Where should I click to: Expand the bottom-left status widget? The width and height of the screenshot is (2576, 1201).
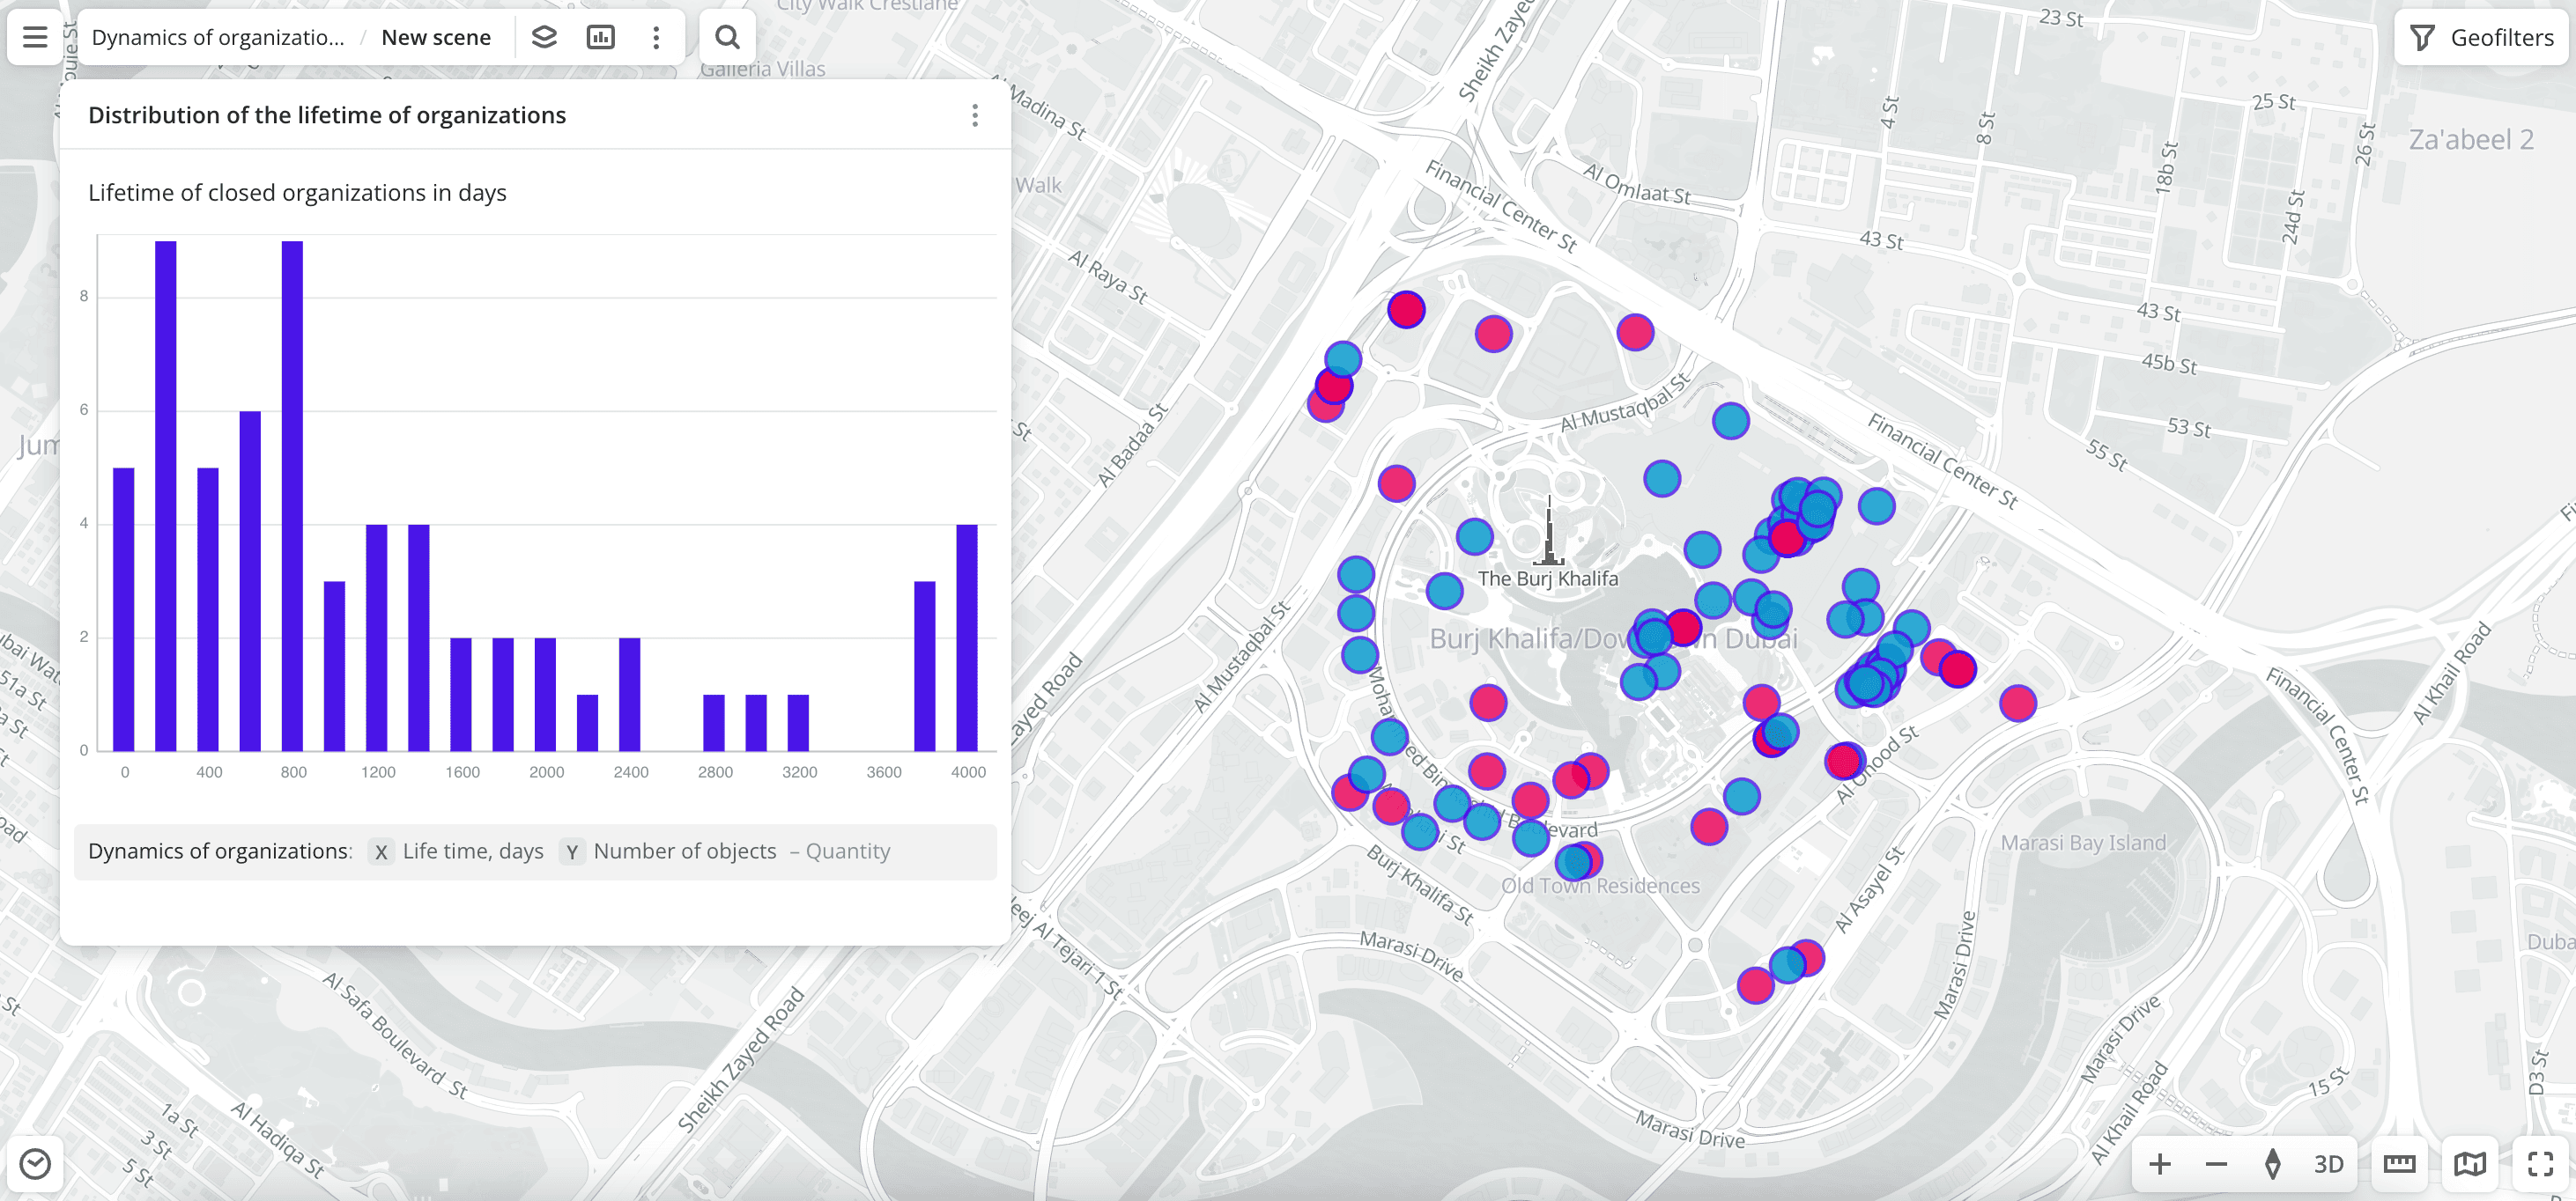[x=36, y=1163]
